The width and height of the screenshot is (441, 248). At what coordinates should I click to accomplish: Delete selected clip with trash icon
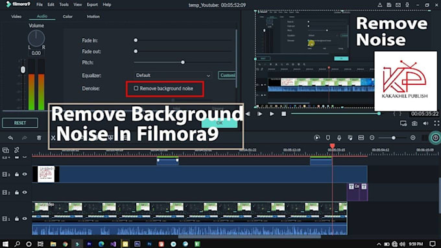pyautogui.click(x=39, y=138)
